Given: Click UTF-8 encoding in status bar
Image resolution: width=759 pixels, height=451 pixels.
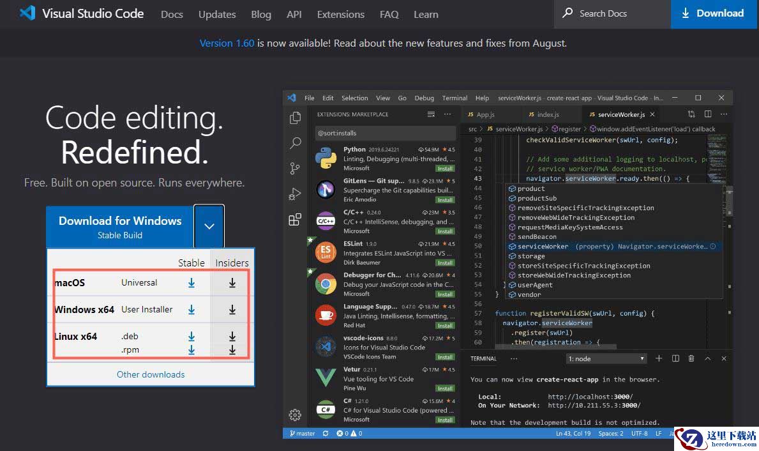Looking at the screenshot, I should tap(640, 434).
